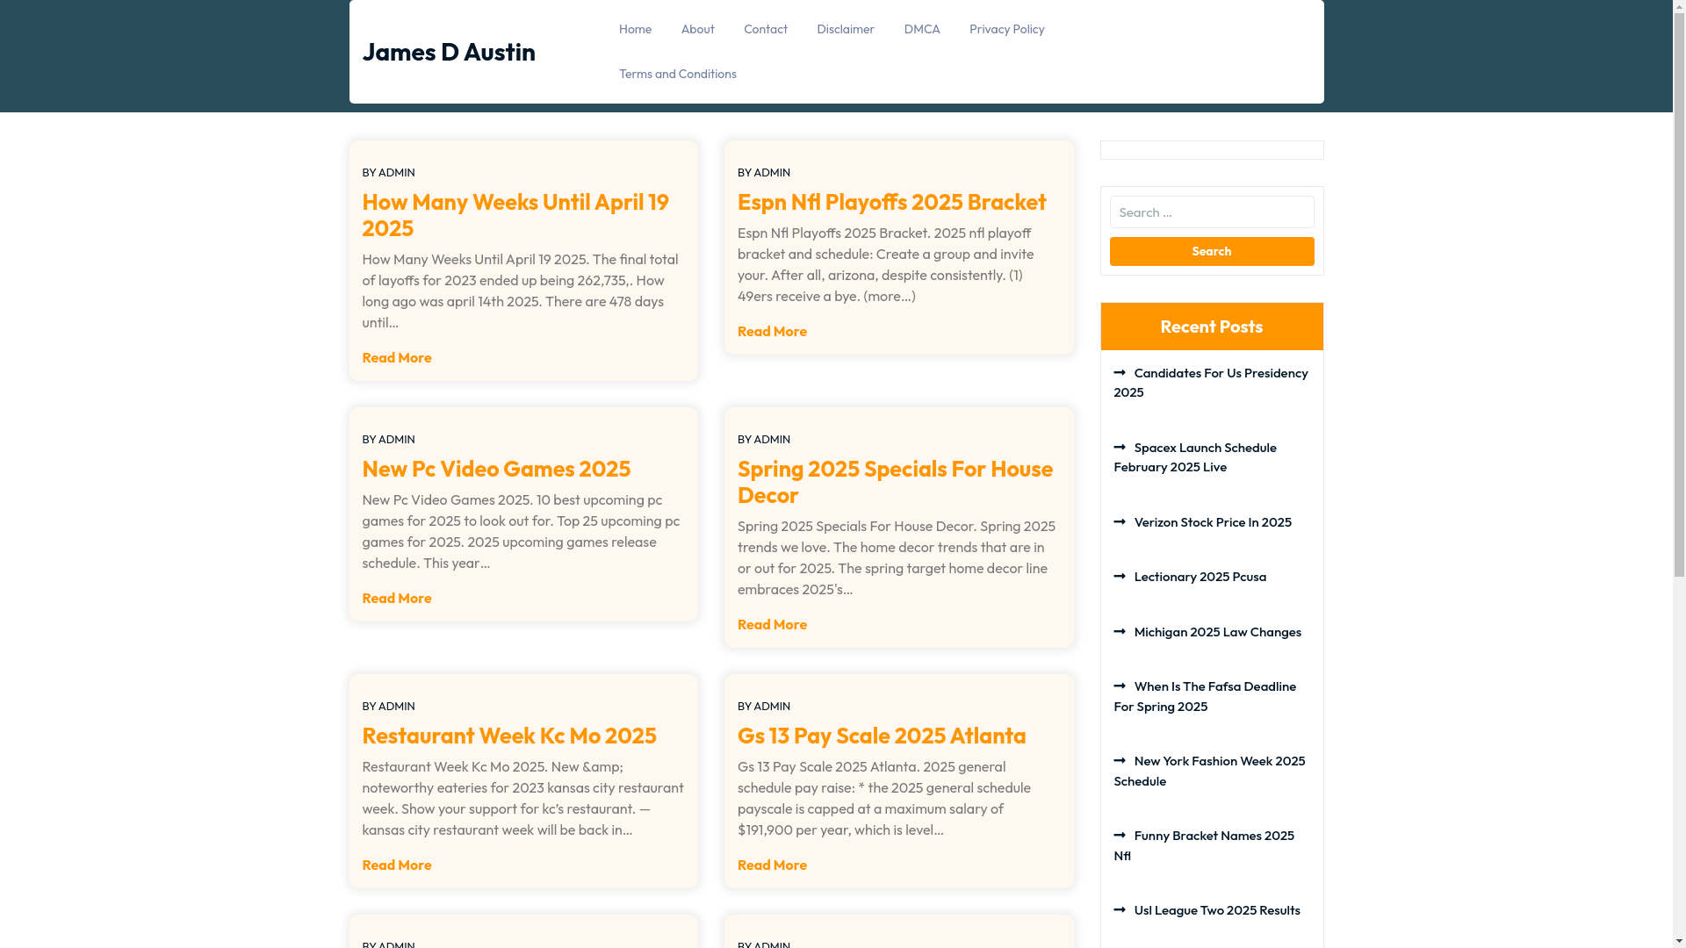Screen dimensions: 1686x948
Task: Click ADMIN author on Gs 13 Pay Scale post
Action: coord(772,706)
